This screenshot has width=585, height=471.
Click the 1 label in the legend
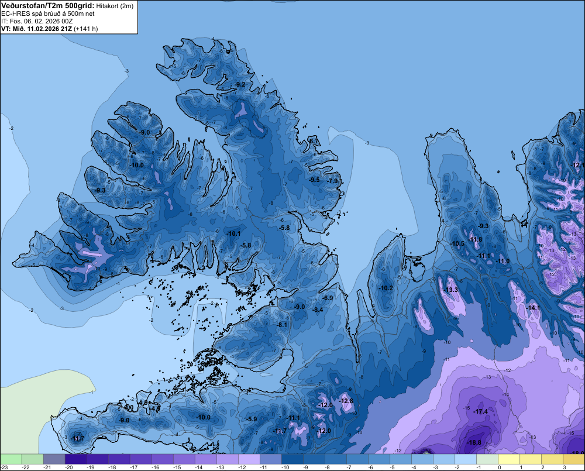pos(521,467)
